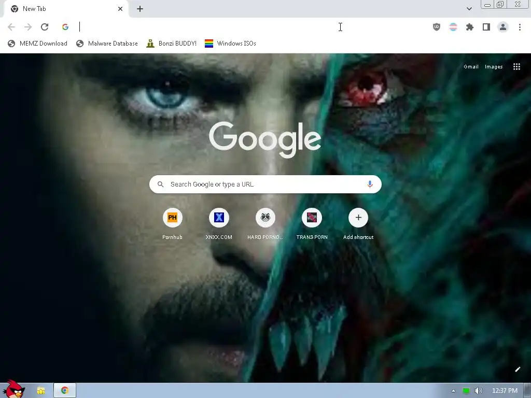Viewport: 531px width, 398px height.
Task: Open the Google apps grid
Action: point(516,67)
